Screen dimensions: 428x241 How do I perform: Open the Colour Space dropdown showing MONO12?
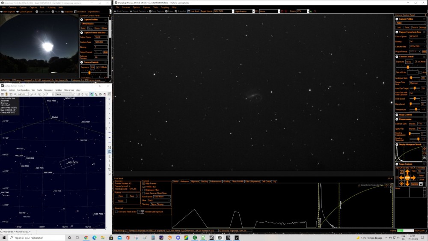pyautogui.click(x=417, y=36)
